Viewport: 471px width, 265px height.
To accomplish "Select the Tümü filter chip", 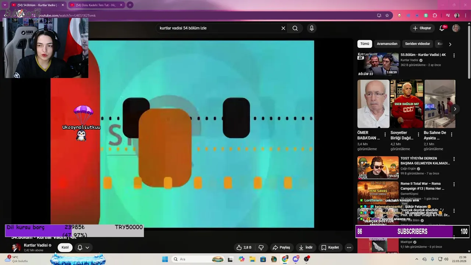I will pos(365,44).
